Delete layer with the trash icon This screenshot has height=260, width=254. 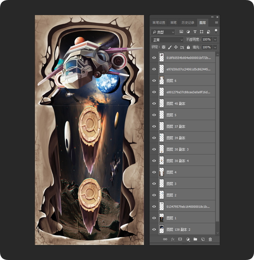tap(210, 239)
